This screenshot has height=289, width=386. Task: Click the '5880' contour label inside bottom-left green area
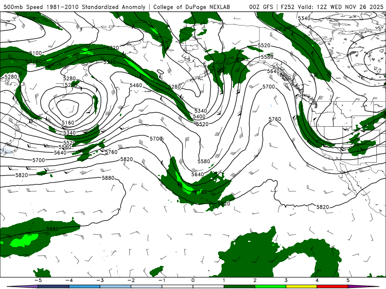(53, 229)
